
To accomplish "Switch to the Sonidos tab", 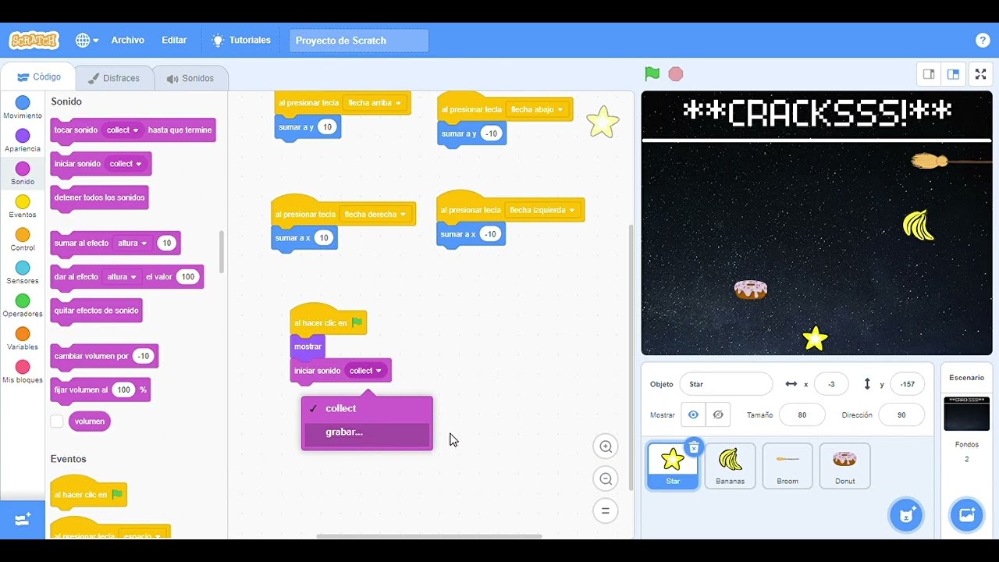I will [190, 78].
